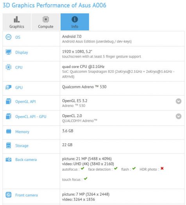Expand the OpenGL ES 3.2 details
The width and height of the screenshot is (186, 205).
[179, 101]
